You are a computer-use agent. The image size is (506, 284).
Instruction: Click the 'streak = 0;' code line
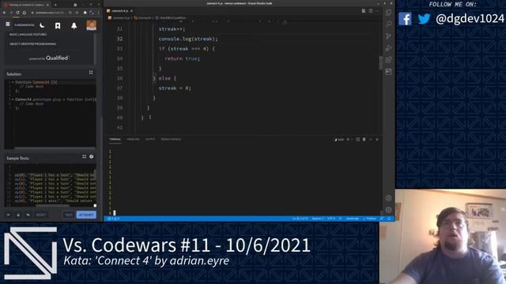(175, 88)
